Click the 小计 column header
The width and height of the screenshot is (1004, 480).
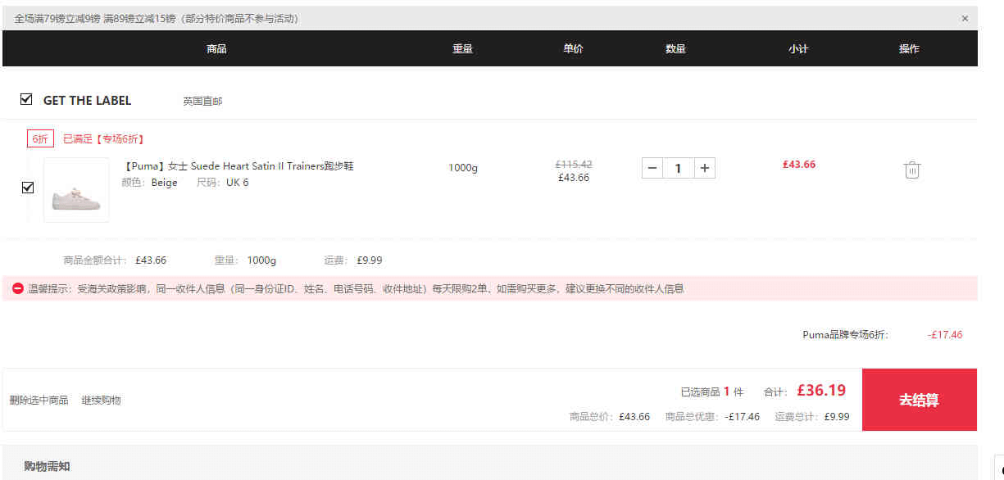point(798,49)
